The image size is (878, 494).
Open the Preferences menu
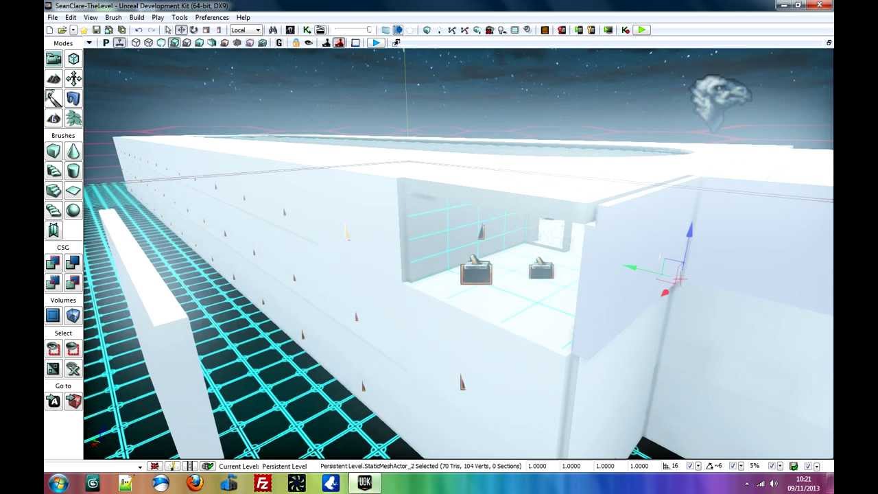click(x=211, y=17)
